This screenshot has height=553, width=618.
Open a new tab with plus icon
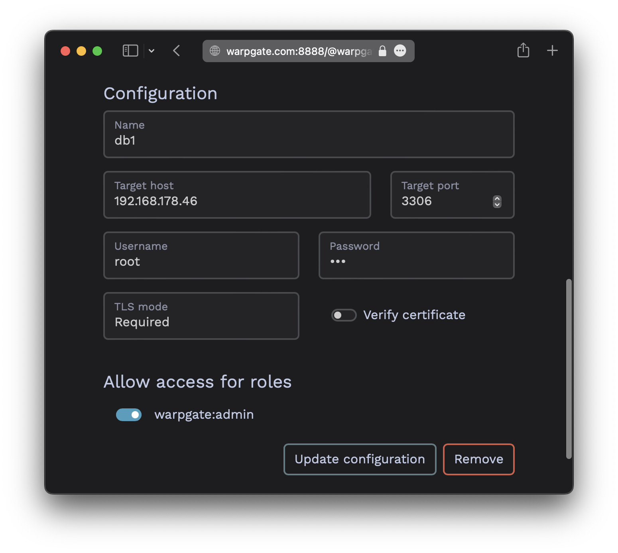tap(552, 51)
